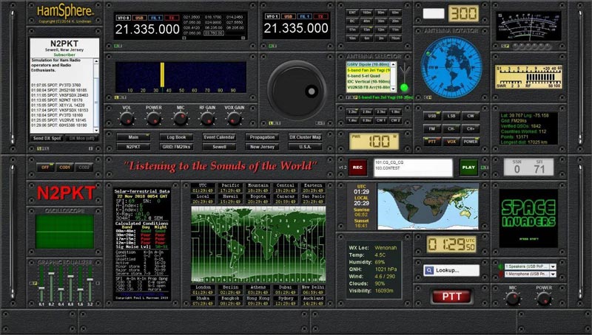Click the REC record button
592x335 pixels.
tap(357, 167)
